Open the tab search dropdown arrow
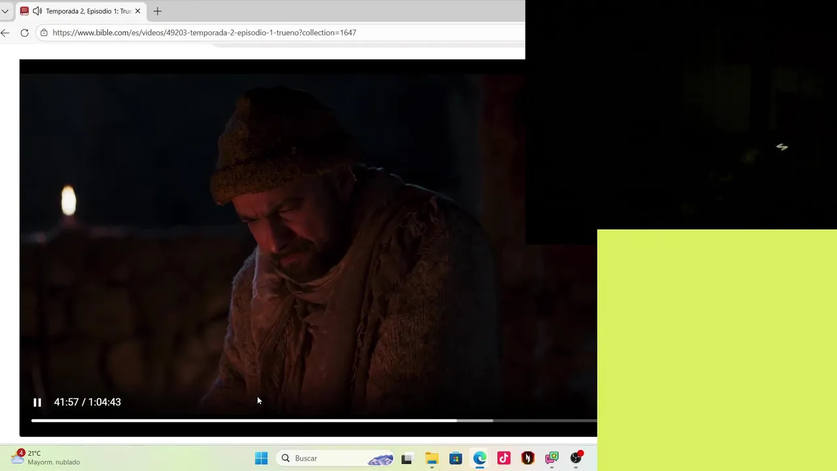 (5, 11)
